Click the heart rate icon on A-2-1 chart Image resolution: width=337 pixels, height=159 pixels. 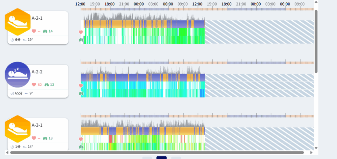[x=81, y=32]
